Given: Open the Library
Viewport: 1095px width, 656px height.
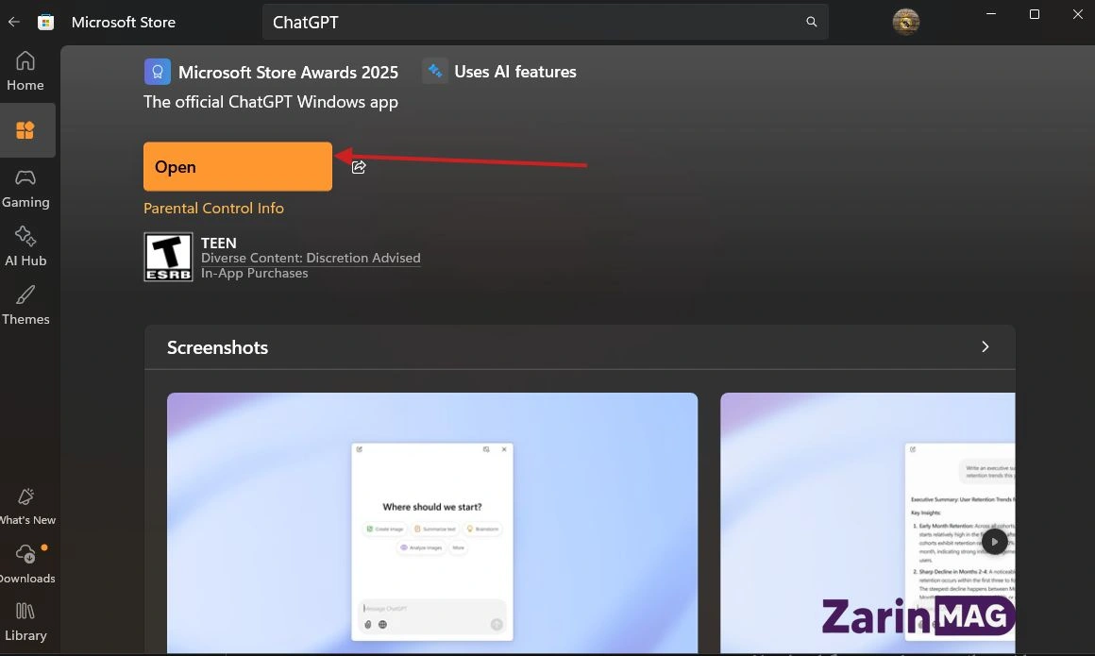Looking at the screenshot, I should tap(25, 622).
